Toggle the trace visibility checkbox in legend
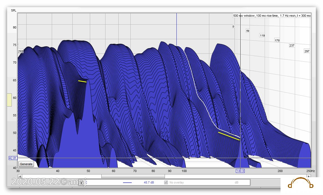 tap(82, 182)
